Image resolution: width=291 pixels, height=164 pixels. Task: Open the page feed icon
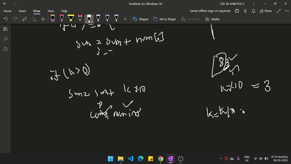(237, 11)
